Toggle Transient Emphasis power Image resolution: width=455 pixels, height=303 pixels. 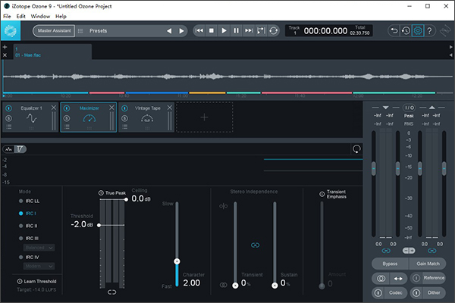click(321, 194)
